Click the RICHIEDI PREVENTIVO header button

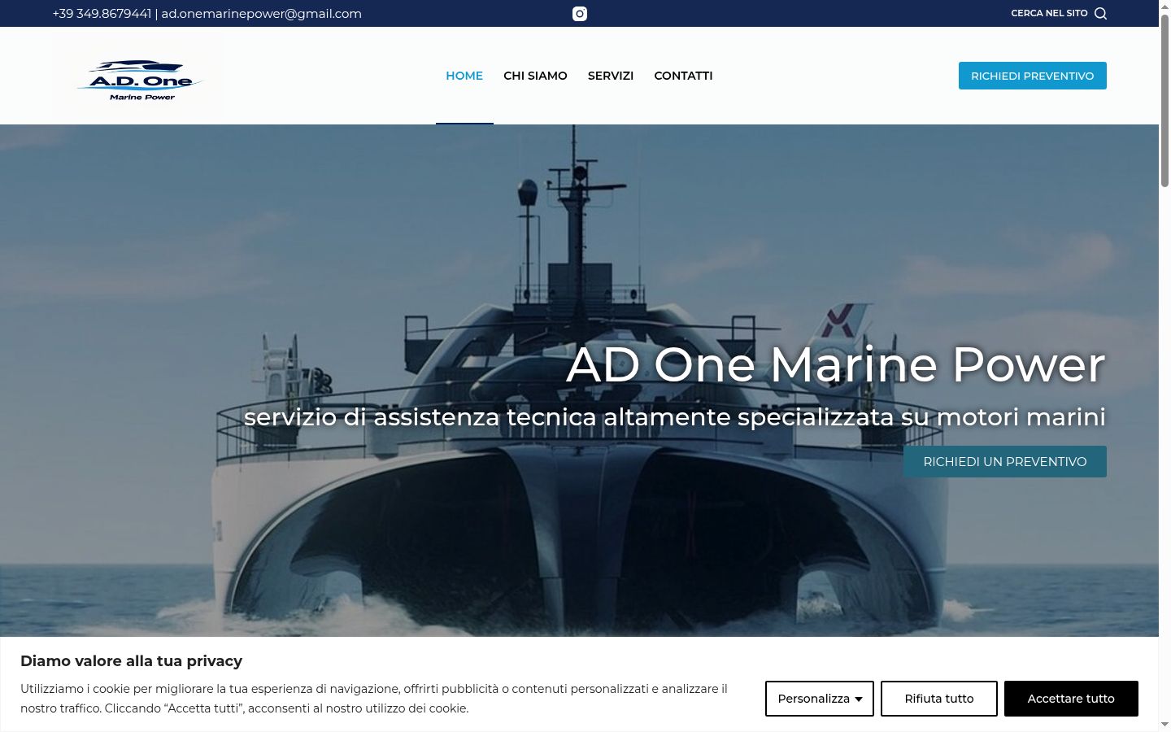pyautogui.click(x=1033, y=76)
